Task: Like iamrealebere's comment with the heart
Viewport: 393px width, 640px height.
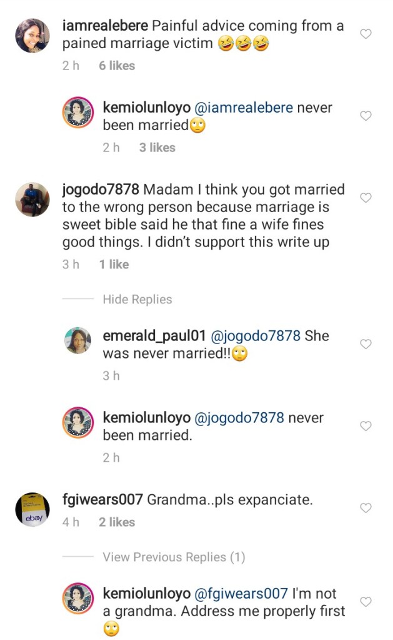Action: tap(366, 34)
